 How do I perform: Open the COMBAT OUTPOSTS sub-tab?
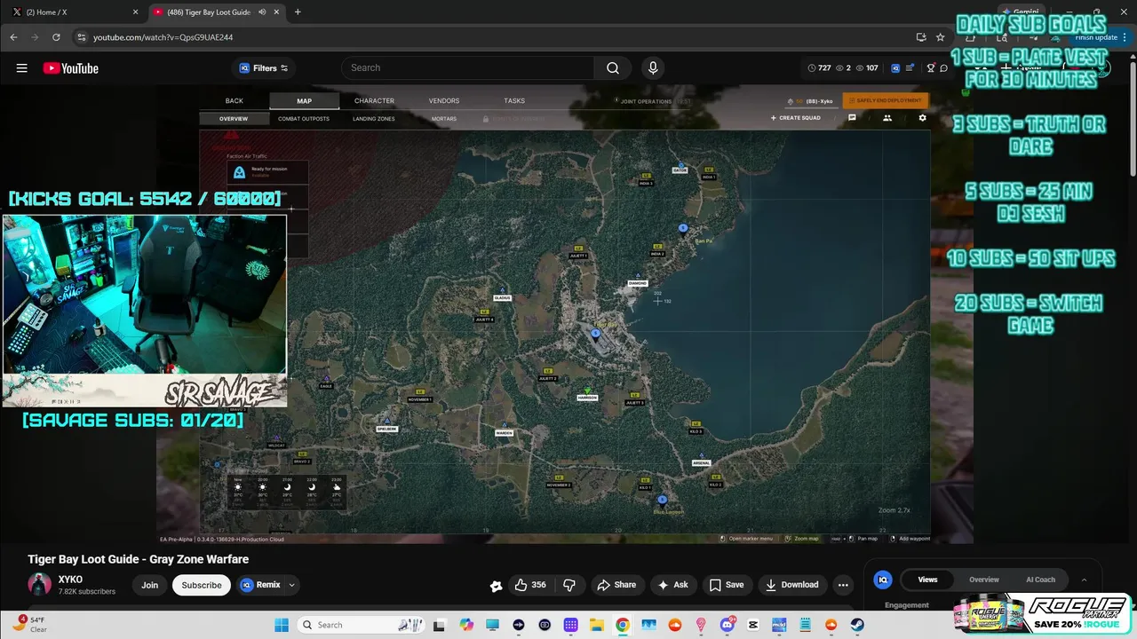304,119
